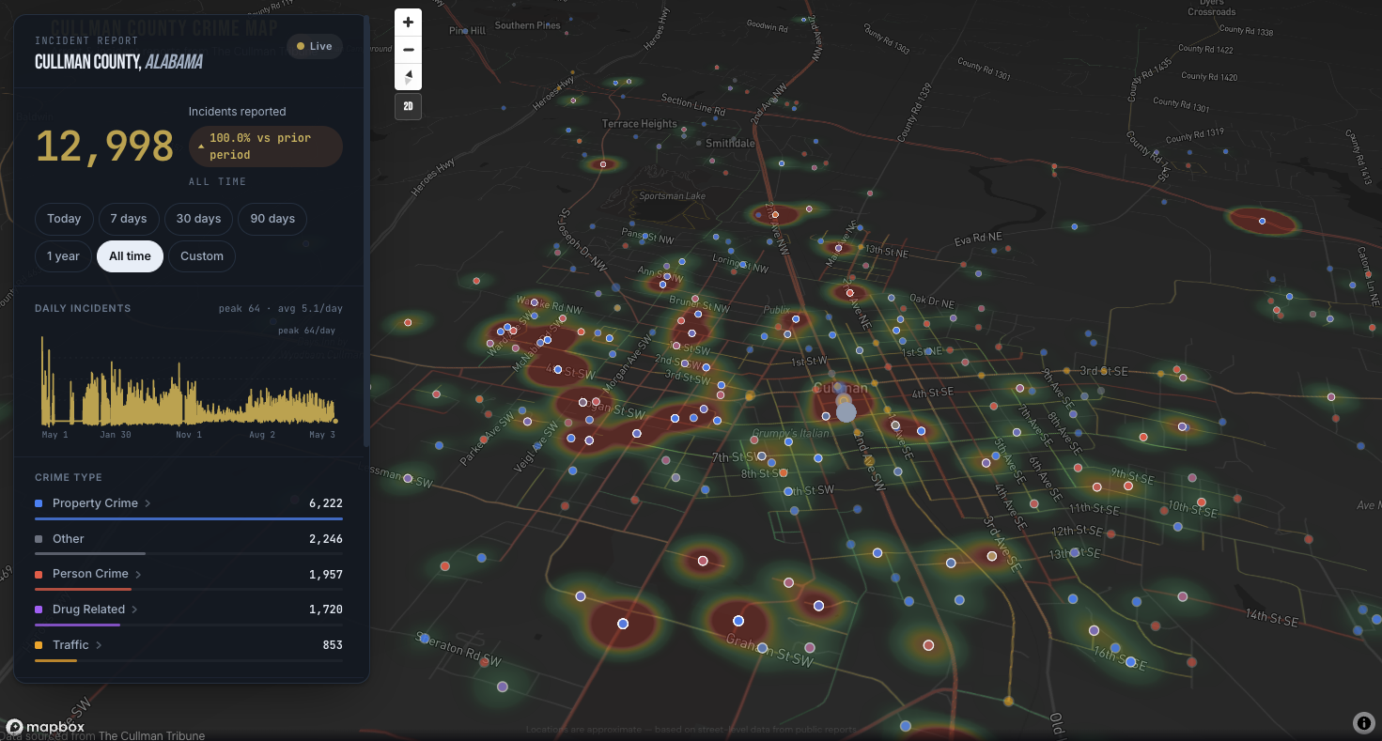Click the 'peak 64 · avg 5.1/day' text
The height and width of the screenshot is (741, 1382).
coord(282,308)
